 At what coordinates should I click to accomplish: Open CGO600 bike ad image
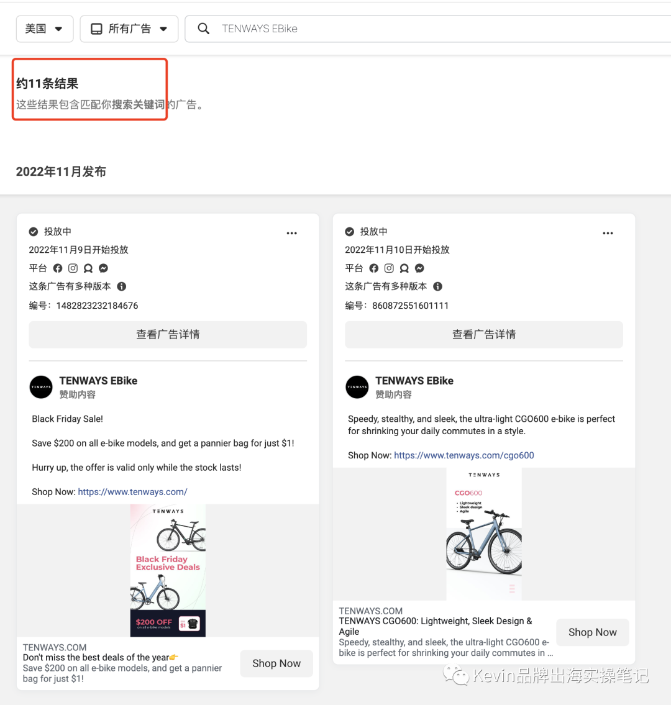click(484, 534)
